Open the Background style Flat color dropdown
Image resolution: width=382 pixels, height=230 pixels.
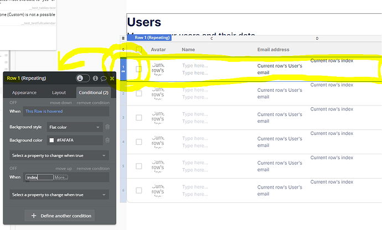[75, 127]
